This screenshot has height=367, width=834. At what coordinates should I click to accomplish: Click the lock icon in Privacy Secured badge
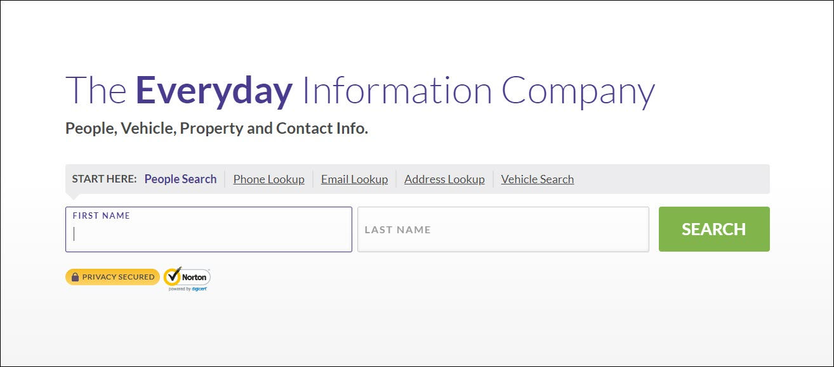(75, 277)
